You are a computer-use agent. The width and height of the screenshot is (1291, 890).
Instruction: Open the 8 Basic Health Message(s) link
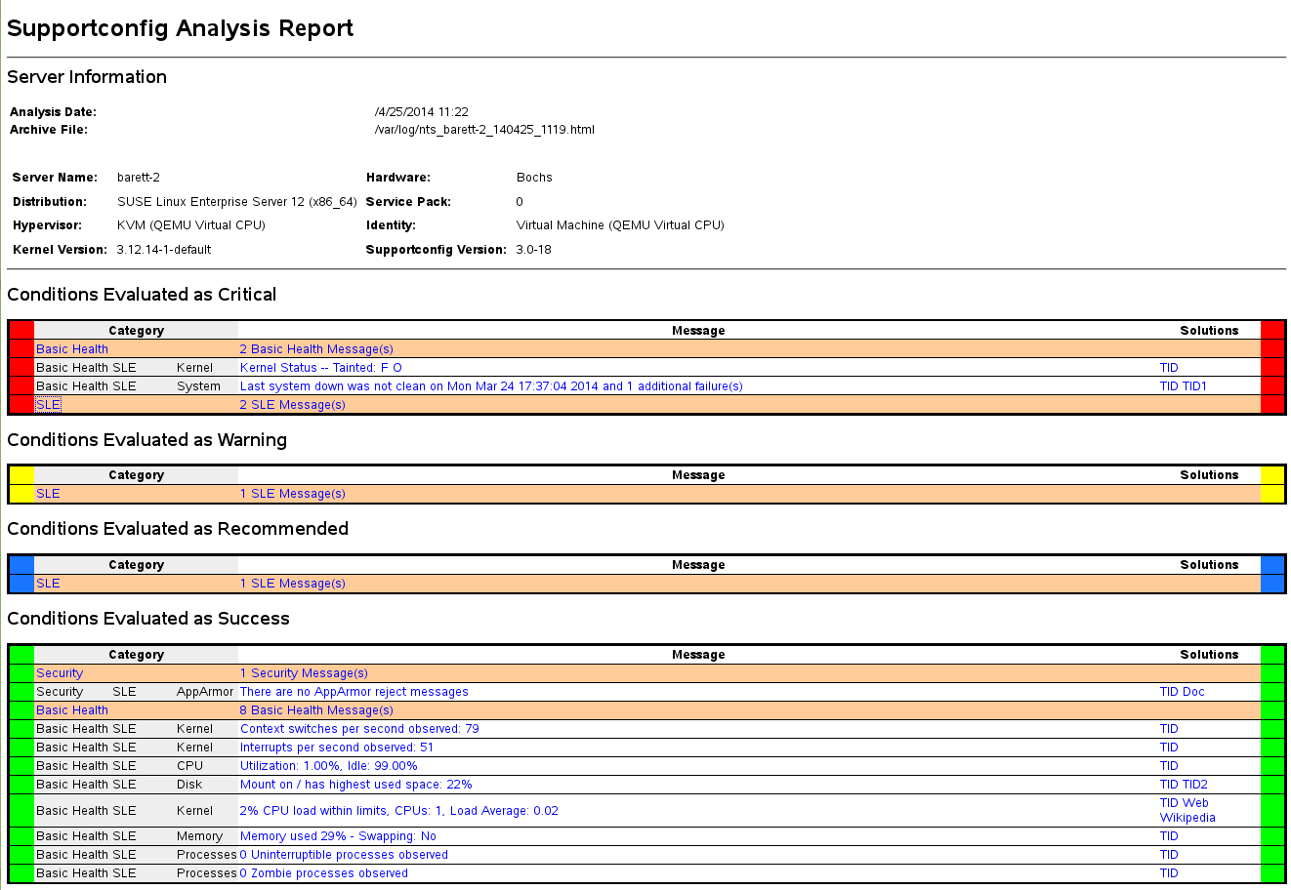(x=316, y=709)
